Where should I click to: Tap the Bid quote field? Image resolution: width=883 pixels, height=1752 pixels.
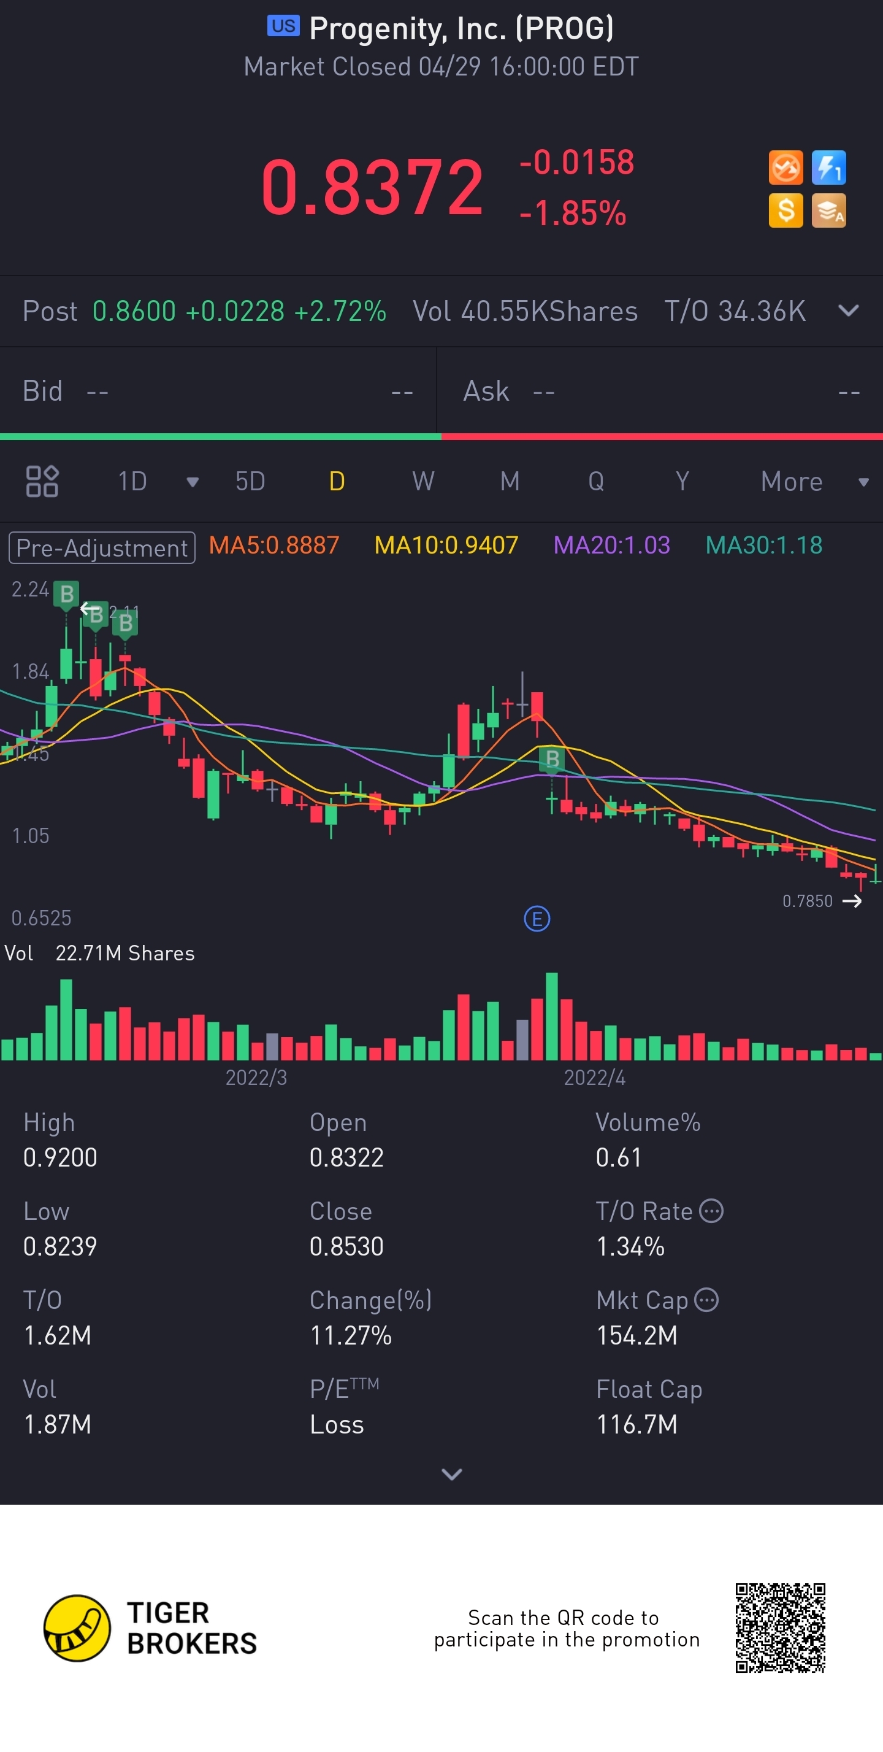coord(218,391)
